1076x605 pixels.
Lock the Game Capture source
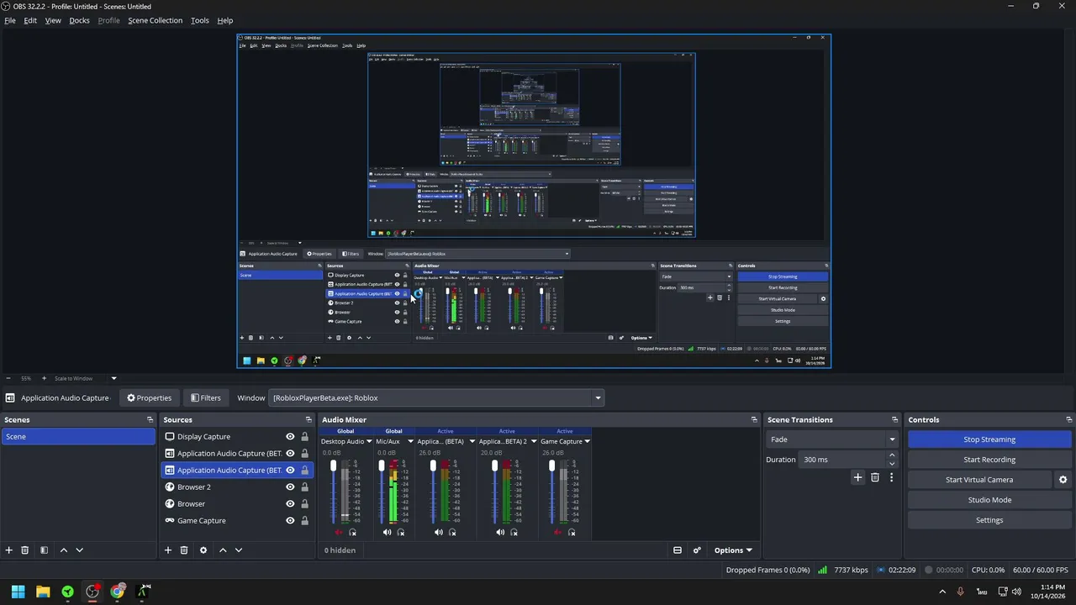[304, 521]
